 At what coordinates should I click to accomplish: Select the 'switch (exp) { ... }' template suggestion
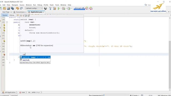pos(35,57)
